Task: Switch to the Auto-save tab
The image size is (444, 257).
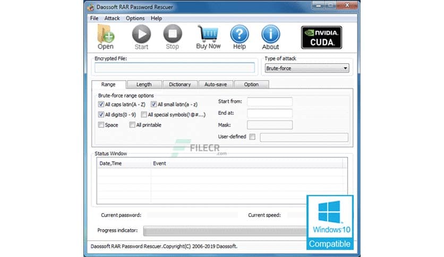Action: point(216,84)
